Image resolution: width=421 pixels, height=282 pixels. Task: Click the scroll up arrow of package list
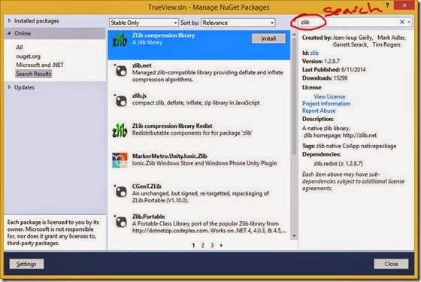(x=294, y=35)
